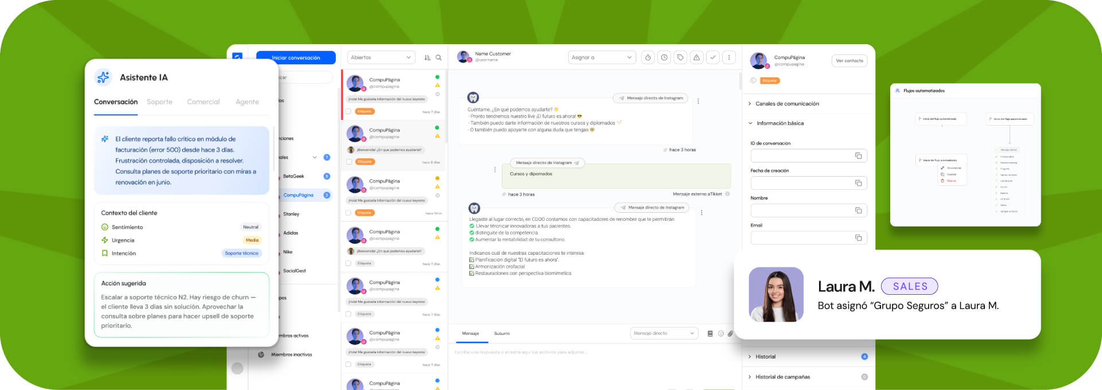Check the fifth CompuPágina conversation checkbox
The width and height of the screenshot is (1102, 390).
click(x=348, y=314)
